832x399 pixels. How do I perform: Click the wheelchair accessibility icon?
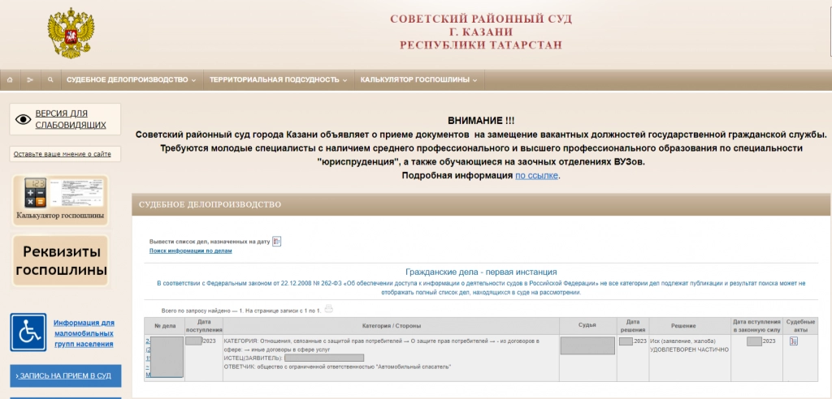coord(28,332)
